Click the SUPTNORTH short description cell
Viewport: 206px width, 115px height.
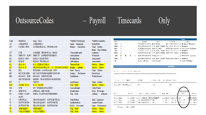pyautogui.click(x=24, y=103)
